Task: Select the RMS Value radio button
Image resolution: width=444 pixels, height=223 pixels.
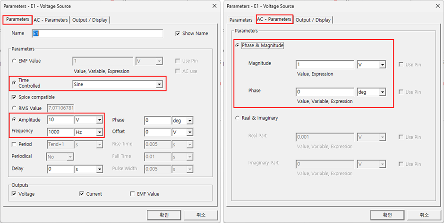Action: click(x=14, y=107)
